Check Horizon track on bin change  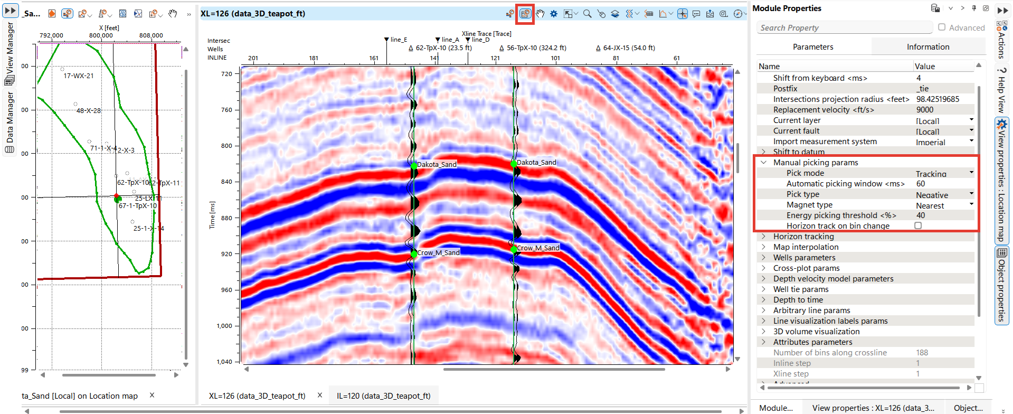918,225
